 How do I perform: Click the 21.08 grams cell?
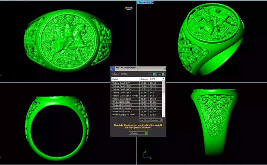(x=144, y=115)
